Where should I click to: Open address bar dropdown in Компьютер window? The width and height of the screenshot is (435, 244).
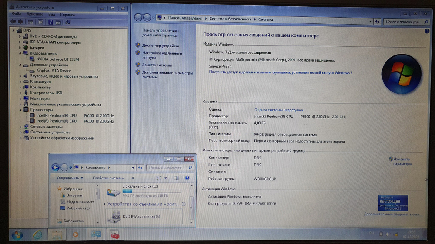pyautogui.click(x=133, y=168)
